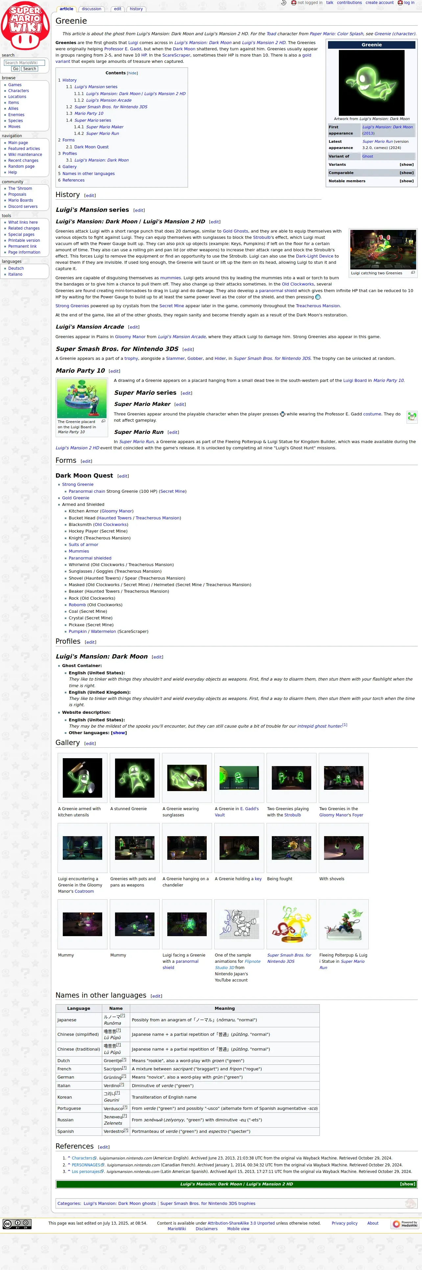Click the Professor E. Gadd costume sprite
Viewport: 422px width, 1270px height.
[x=412, y=417]
